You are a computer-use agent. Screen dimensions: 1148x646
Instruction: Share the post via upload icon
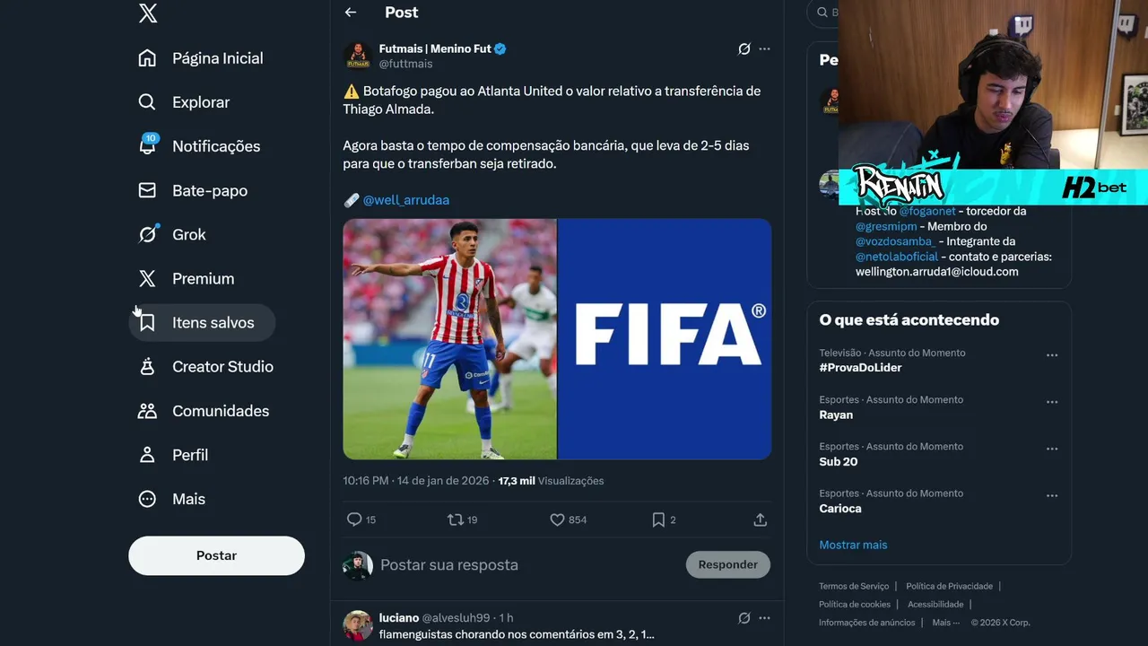pos(760,519)
